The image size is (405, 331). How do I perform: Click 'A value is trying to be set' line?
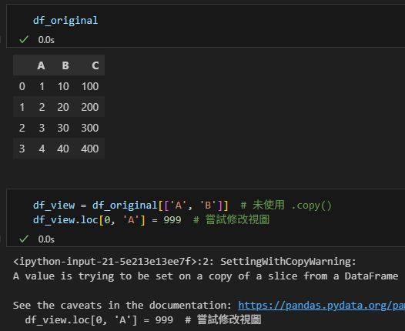coord(206,276)
